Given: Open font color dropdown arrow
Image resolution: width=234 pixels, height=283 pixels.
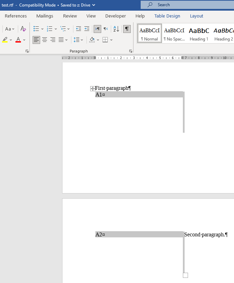Looking at the screenshot, I should pyautogui.click(x=24, y=40).
